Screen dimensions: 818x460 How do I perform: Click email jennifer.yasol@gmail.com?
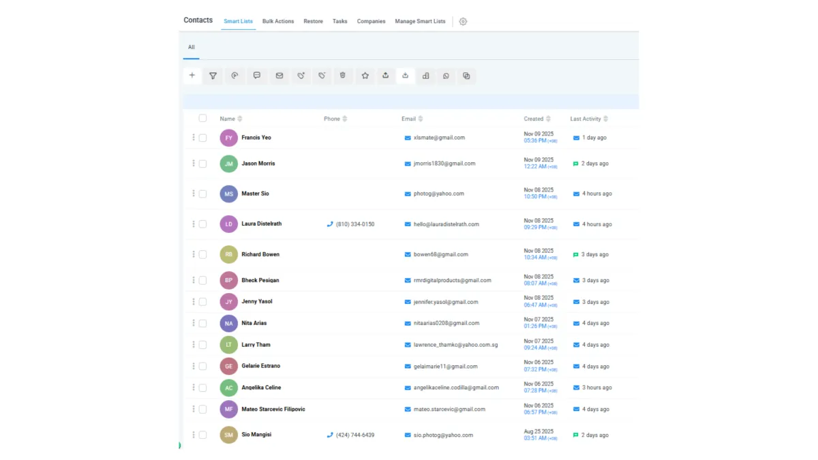point(446,302)
